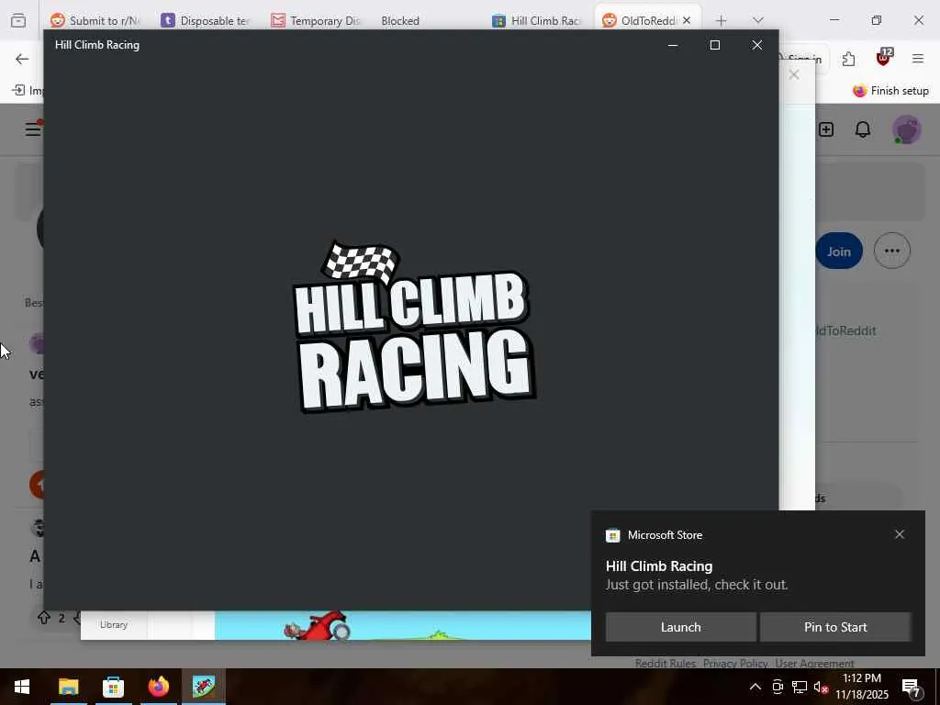The height and width of the screenshot is (705, 940).
Task: Open the Windows Start menu
Action: pyautogui.click(x=22, y=687)
